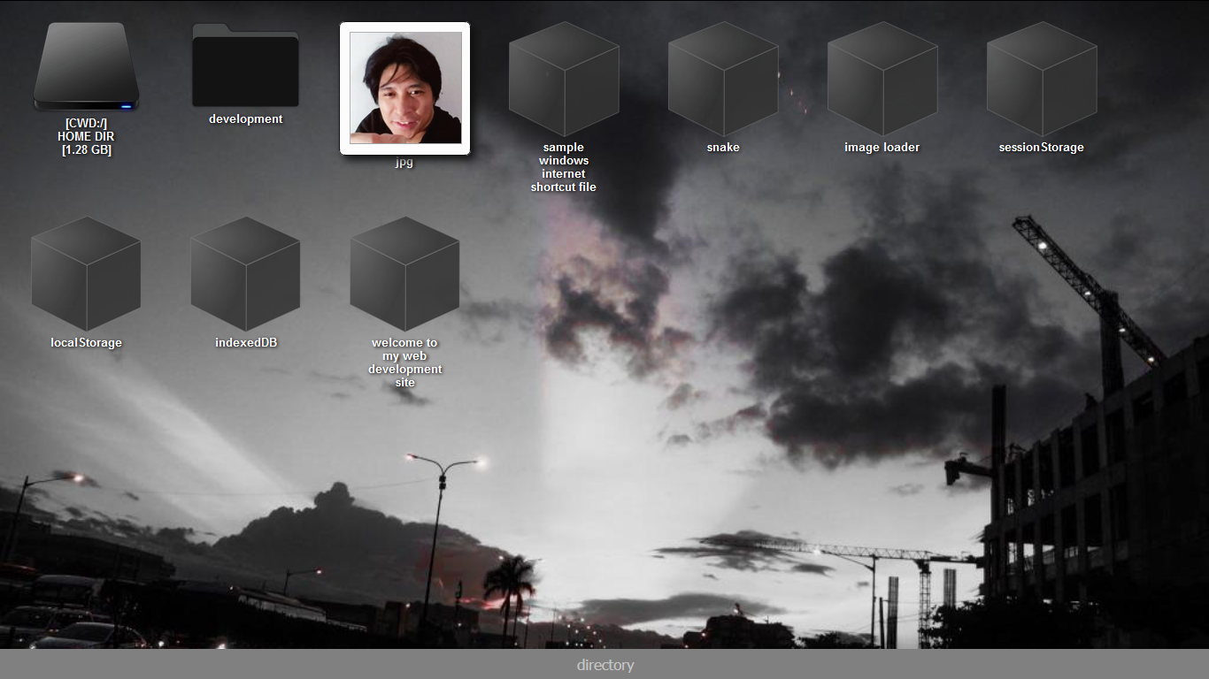This screenshot has width=1209, height=679.
Task: Click the "jpg" file name label
Action: pos(404,164)
